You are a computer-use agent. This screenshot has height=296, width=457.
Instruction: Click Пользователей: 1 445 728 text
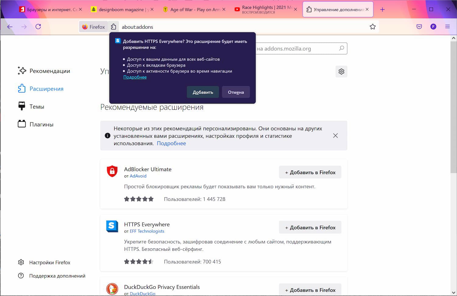pyautogui.click(x=195, y=199)
